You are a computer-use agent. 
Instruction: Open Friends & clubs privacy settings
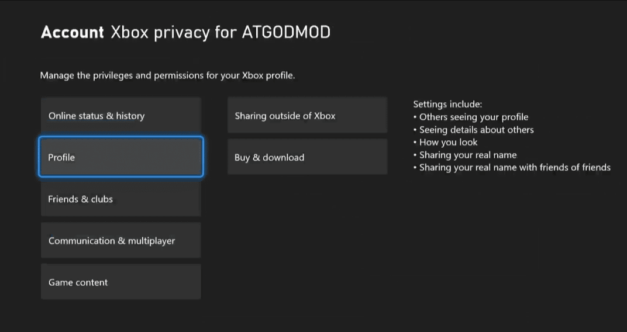click(x=120, y=199)
